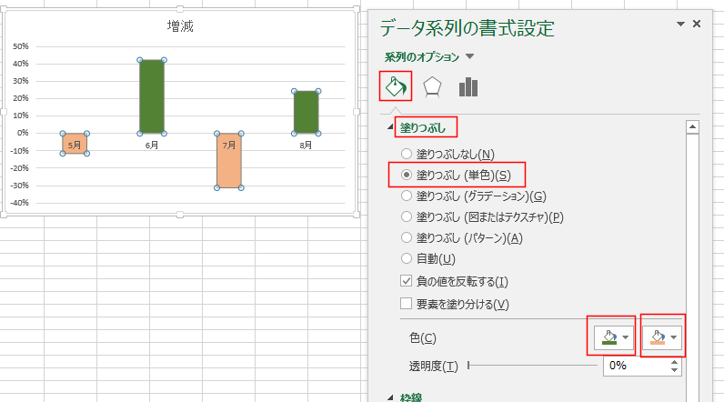Image resolution: width=724 pixels, height=402 pixels.
Task: Expand the 枠線 section
Action: pos(390,397)
